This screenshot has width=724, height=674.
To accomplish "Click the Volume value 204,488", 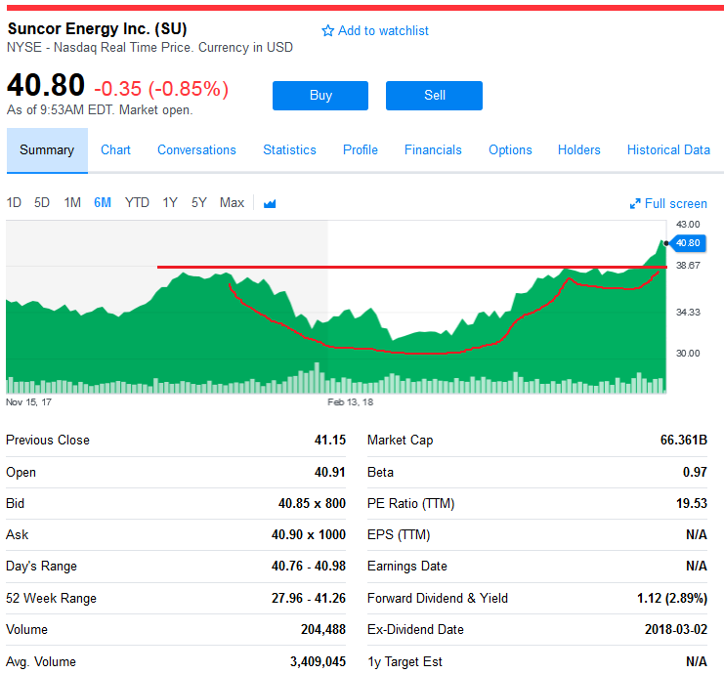I will [323, 630].
